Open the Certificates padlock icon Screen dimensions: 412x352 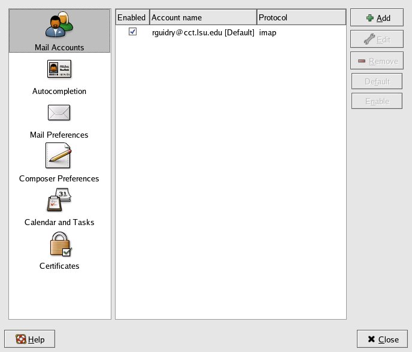click(x=59, y=244)
